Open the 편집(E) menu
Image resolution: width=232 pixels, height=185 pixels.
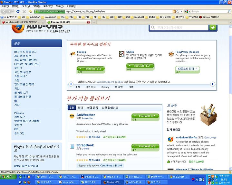15,6
